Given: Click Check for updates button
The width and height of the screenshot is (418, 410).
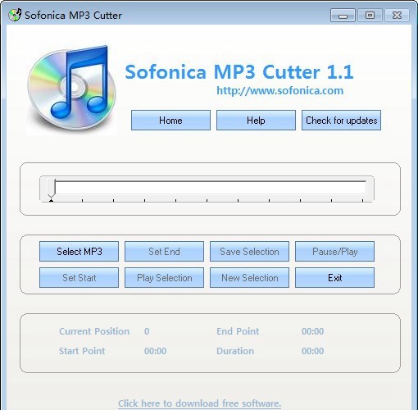Looking at the screenshot, I should [341, 121].
